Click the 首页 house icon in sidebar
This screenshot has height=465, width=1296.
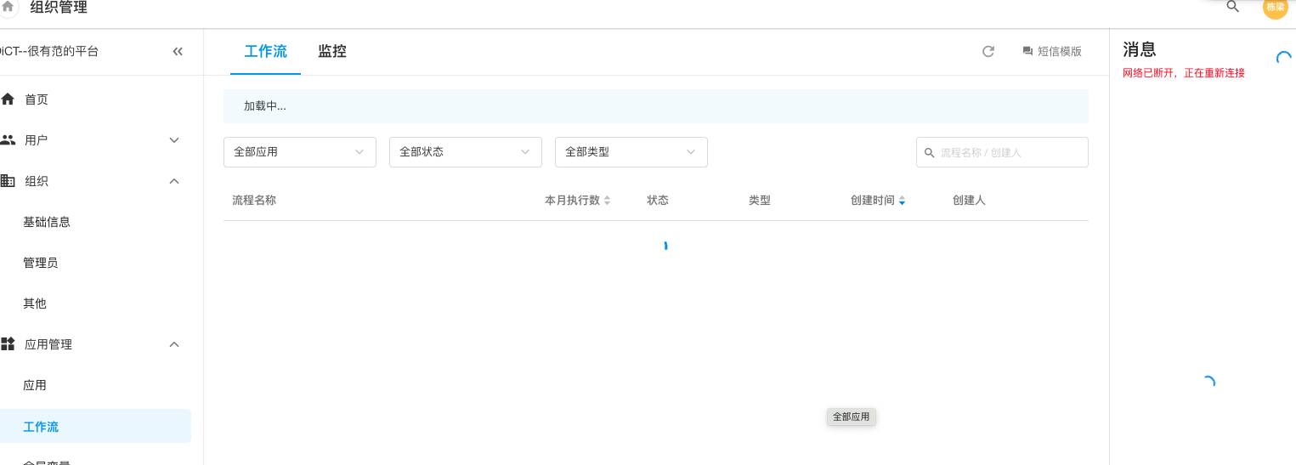coord(8,99)
